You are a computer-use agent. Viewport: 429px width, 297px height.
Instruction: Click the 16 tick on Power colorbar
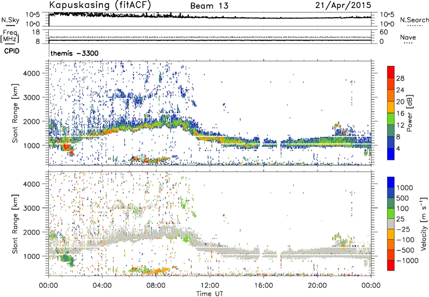click(400, 114)
